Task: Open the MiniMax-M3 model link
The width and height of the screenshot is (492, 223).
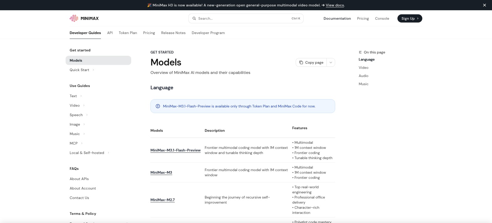Action: coord(161,173)
